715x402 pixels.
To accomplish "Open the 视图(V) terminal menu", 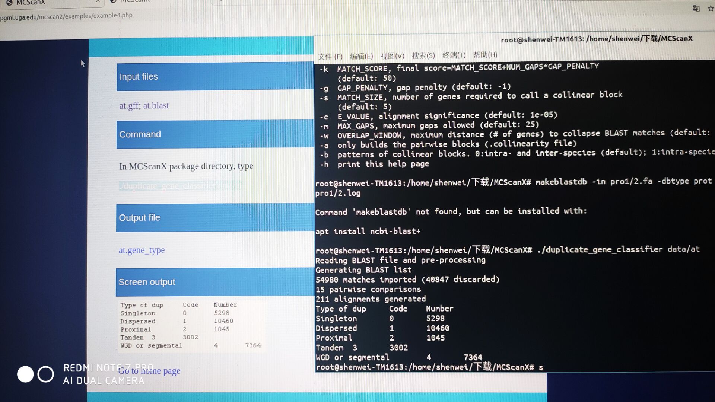I will coord(392,56).
